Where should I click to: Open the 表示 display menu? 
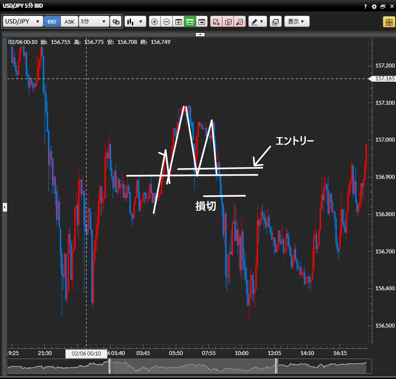tap(296, 21)
